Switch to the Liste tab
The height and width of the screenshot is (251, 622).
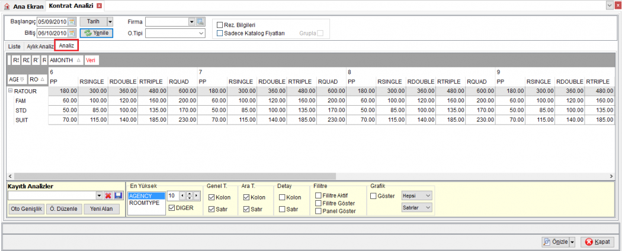tap(14, 46)
